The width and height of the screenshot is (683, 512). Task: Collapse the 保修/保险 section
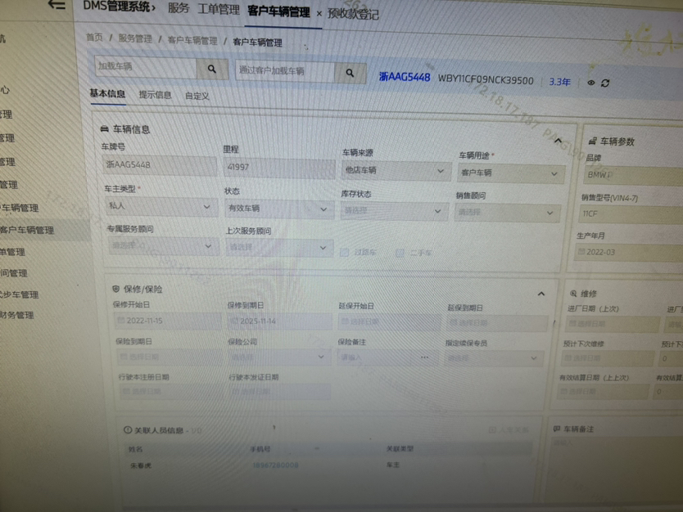coord(541,294)
